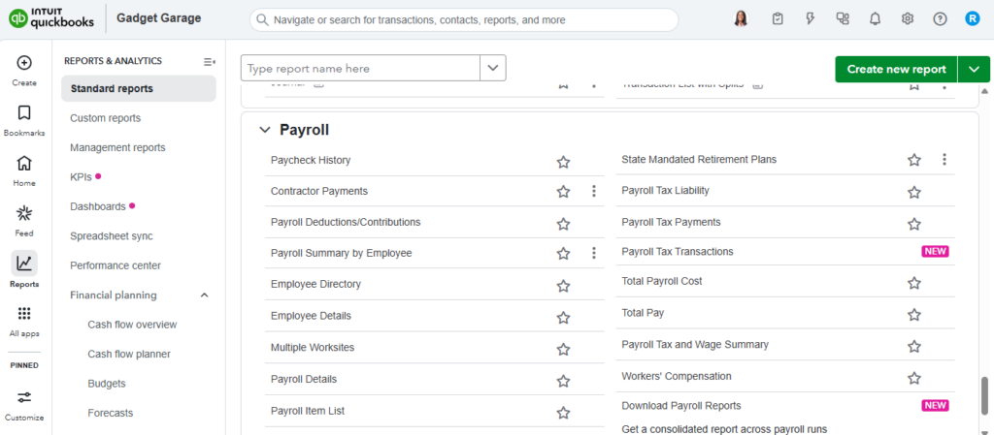Star the Payroll Details report
The height and width of the screenshot is (435, 994).
click(563, 381)
